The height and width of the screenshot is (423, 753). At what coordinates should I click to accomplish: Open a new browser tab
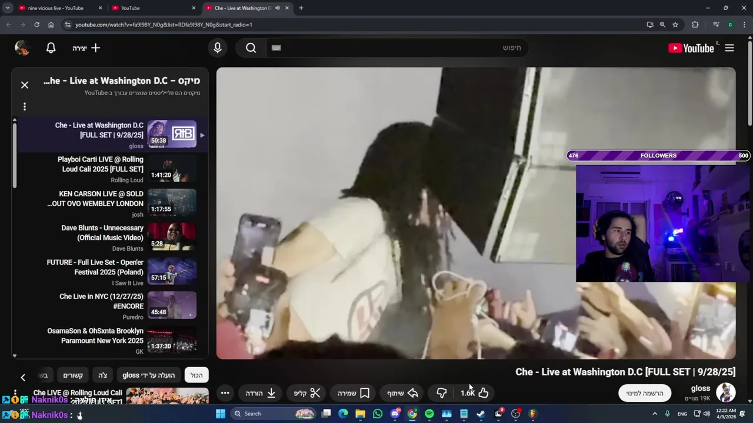[x=301, y=8]
